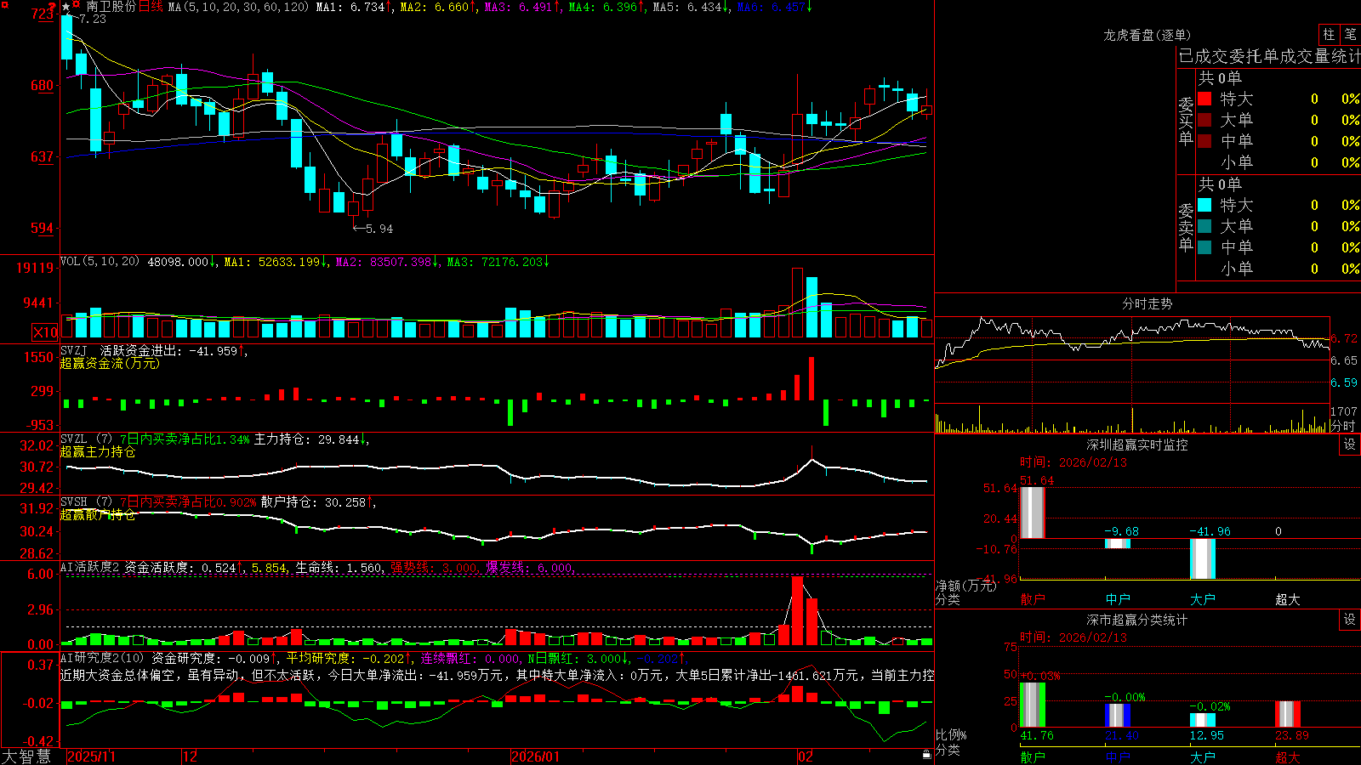1361x765 pixels.
Task: Click the 时间: 2026/02/13 in 深圳超赢实时监控
Action: point(1073,462)
